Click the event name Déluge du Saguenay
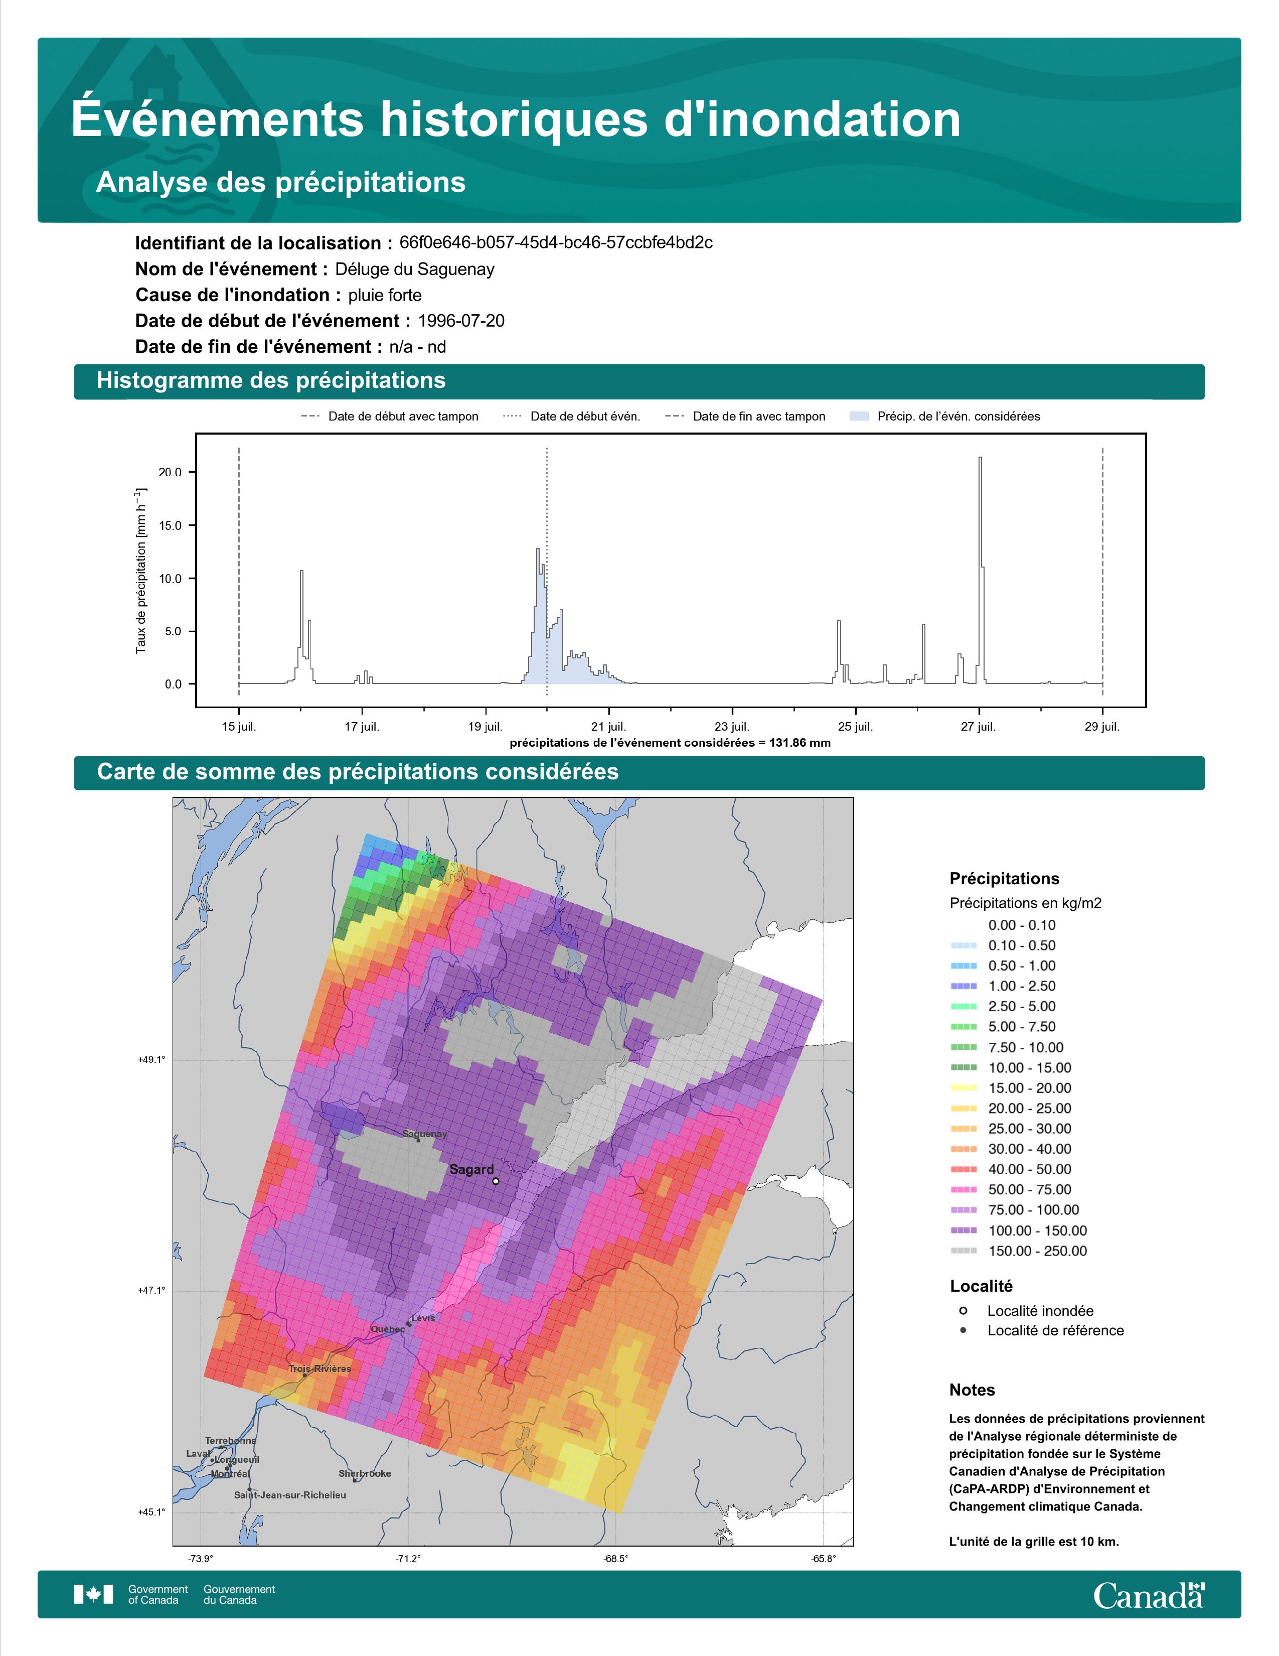1279x1656 pixels. click(414, 269)
